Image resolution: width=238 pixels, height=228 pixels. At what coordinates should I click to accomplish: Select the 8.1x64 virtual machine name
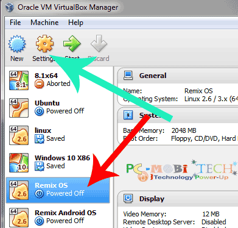click(x=46, y=76)
